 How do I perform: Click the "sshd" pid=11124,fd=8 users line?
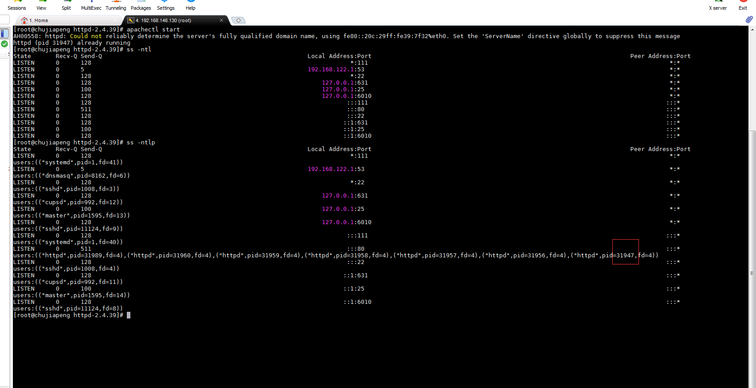pos(68,309)
